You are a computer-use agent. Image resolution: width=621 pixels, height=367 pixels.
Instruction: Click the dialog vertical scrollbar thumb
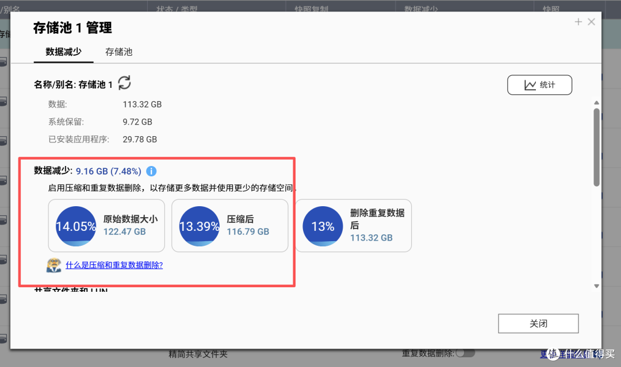596,147
